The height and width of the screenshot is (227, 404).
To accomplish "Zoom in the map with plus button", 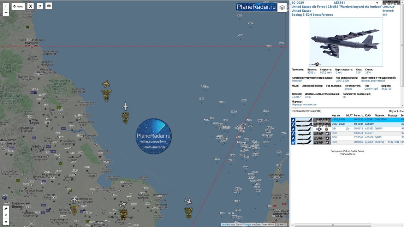I will point(6,6).
